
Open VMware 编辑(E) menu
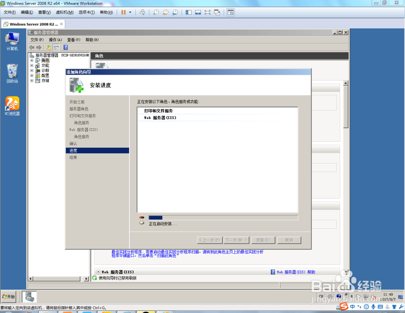[27, 13]
